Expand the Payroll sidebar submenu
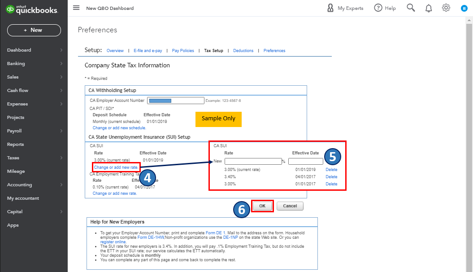Screen dimensions: 473x272 [x=34, y=131]
